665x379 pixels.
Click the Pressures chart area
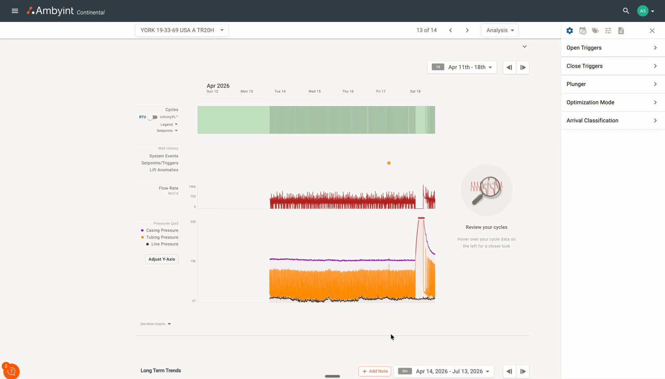tap(316, 260)
